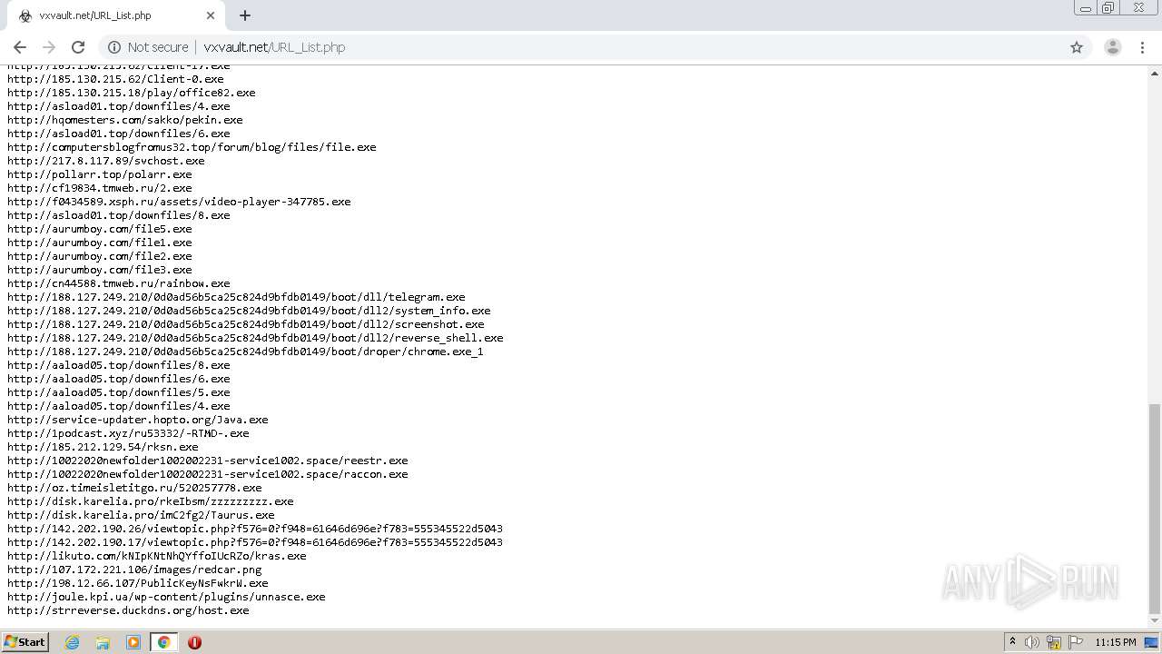This screenshot has width=1162, height=654.
Task: Open the Windows Start menu
Action: pos(25,641)
